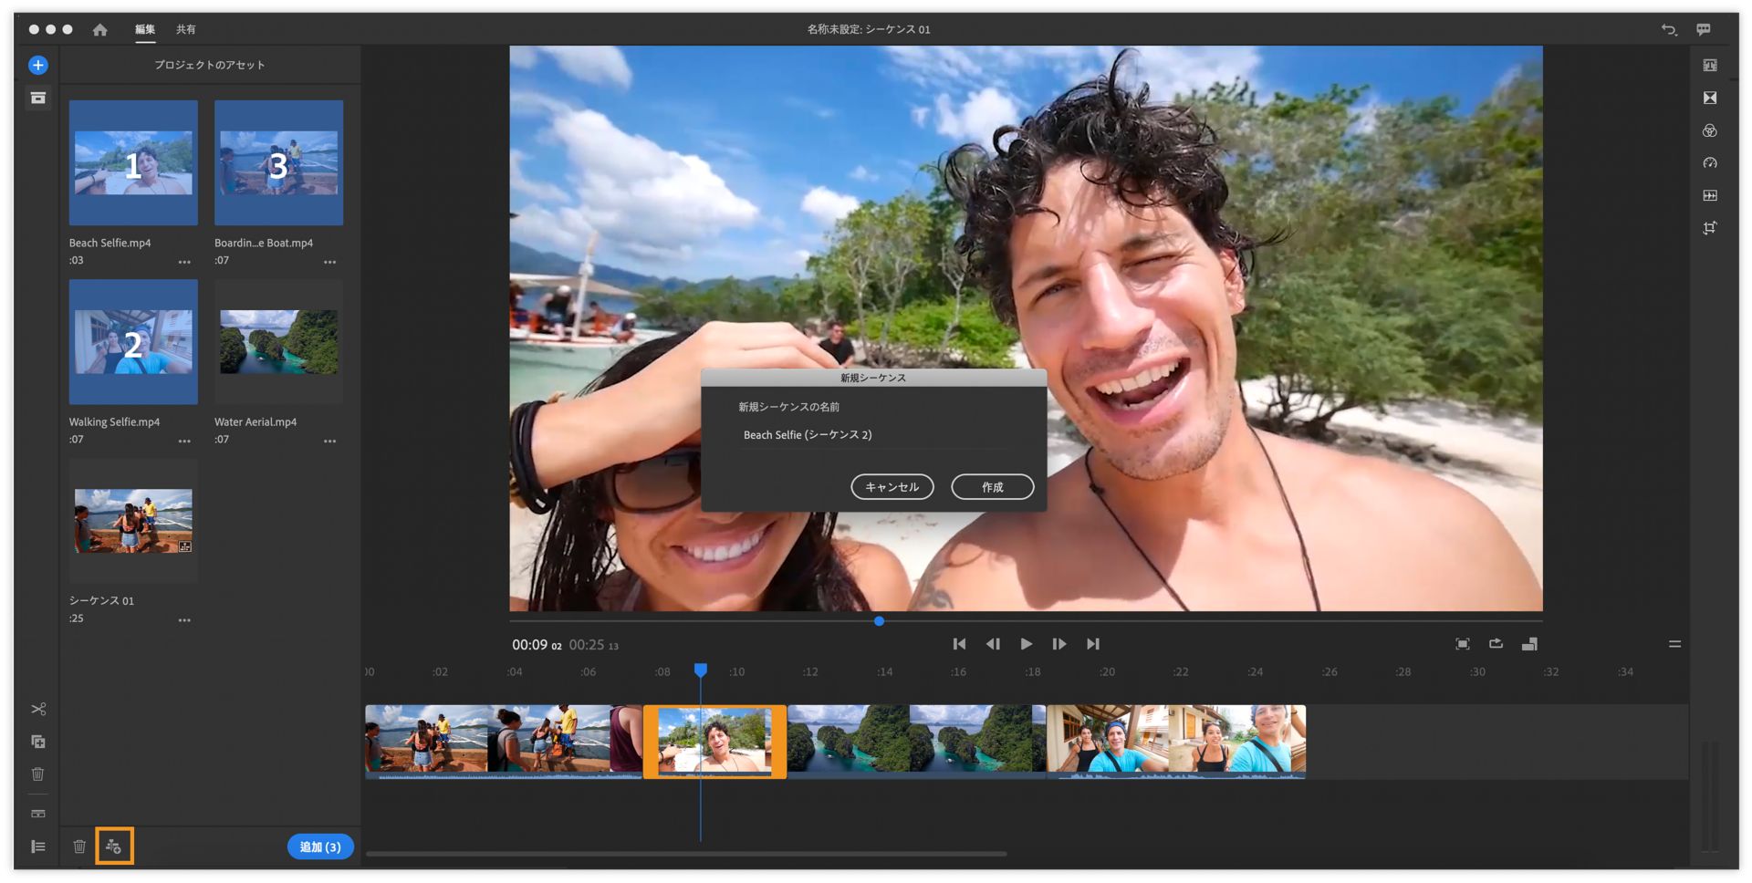
Task: Open the Color panel icon
Action: [1710, 130]
